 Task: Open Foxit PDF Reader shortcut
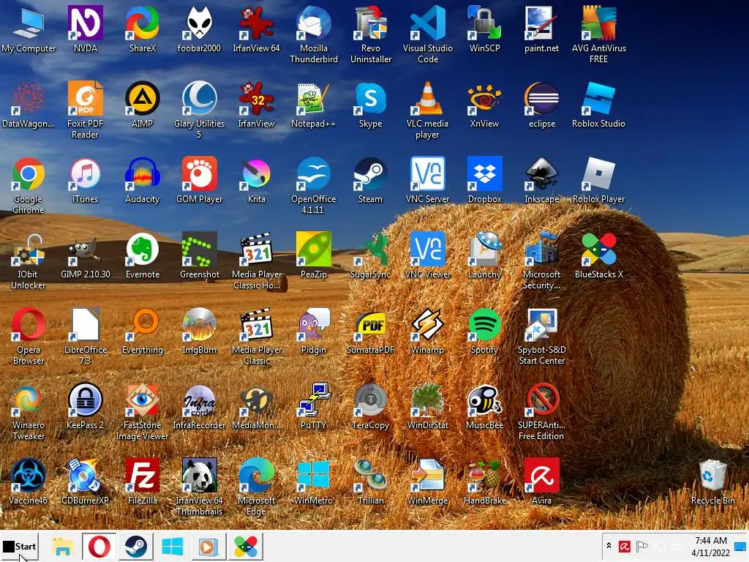tap(85, 110)
